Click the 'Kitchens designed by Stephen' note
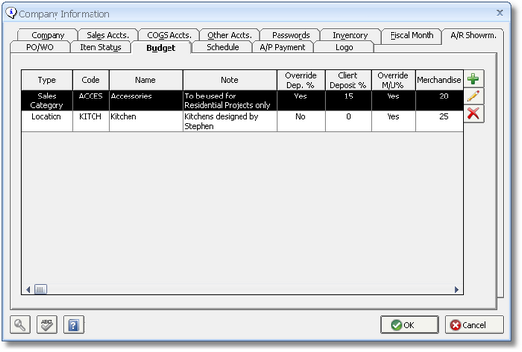This screenshot has height=352, width=522. pyautogui.click(x=230, y=121)
